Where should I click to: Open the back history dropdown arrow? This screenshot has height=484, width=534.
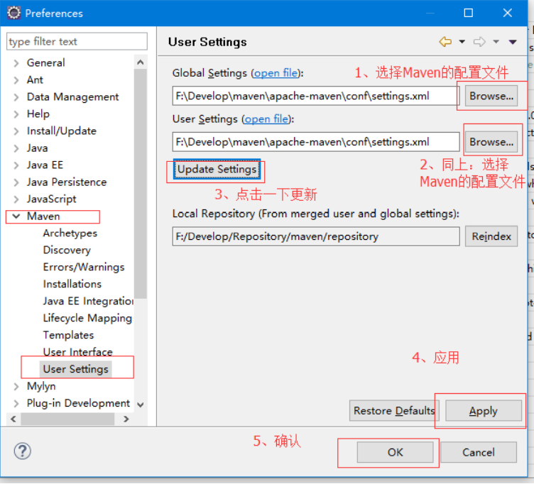tap(462, 42)
